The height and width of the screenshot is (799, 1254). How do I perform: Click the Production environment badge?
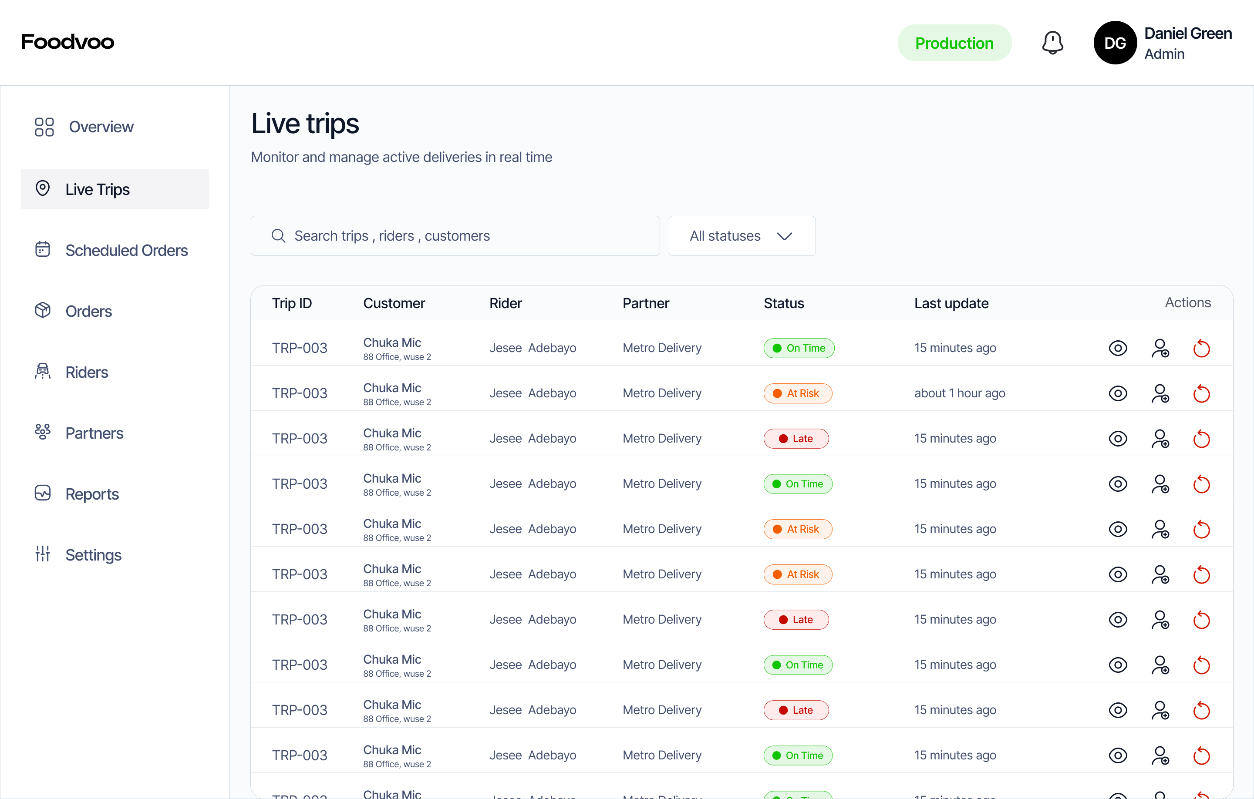954,43
